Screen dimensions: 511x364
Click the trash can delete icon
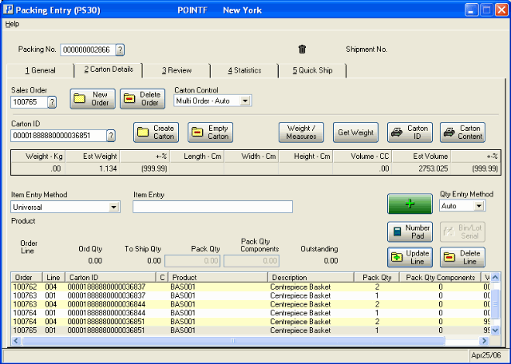tap(302, 49)
